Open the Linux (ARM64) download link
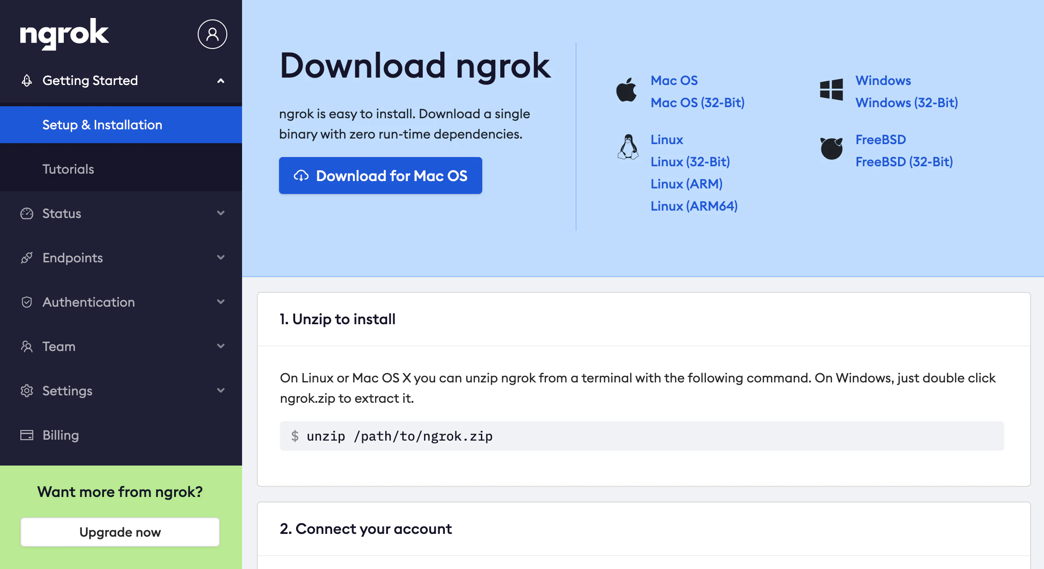 pos(694,206)
